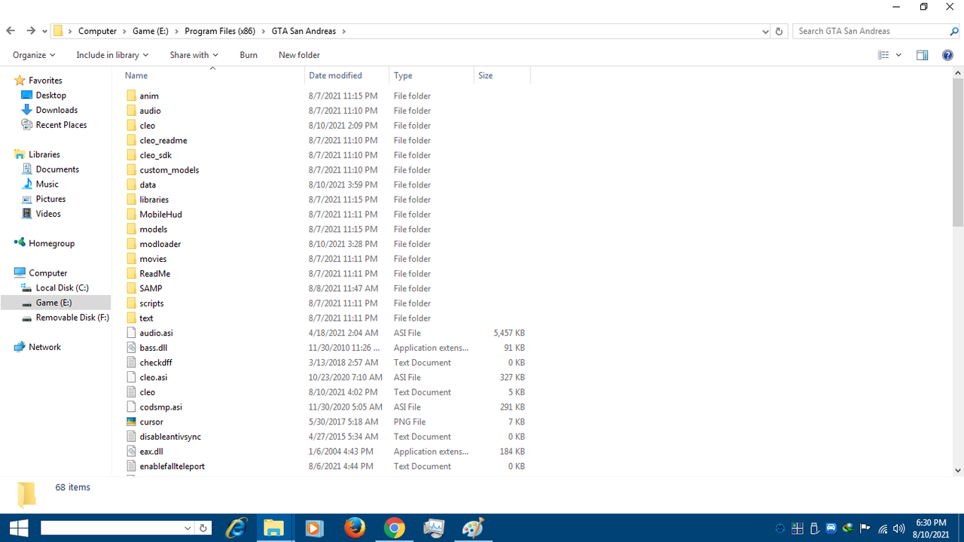Refresh the GTA San Andreas folder
The width and height of the screenshot is (964, 542).
pos(779,31)
